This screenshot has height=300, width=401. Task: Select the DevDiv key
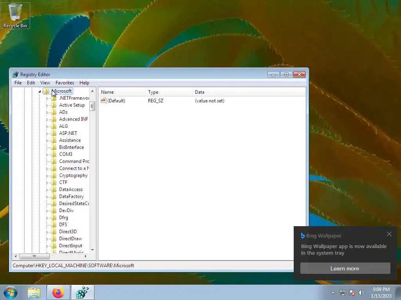[x=67, y=211]
